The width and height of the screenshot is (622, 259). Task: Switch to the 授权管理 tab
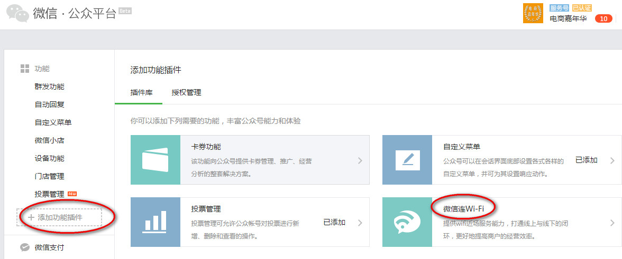(186, 92)
